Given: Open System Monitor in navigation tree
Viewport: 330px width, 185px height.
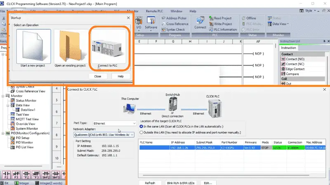Looking at the screenshot, I should (24, 129).
